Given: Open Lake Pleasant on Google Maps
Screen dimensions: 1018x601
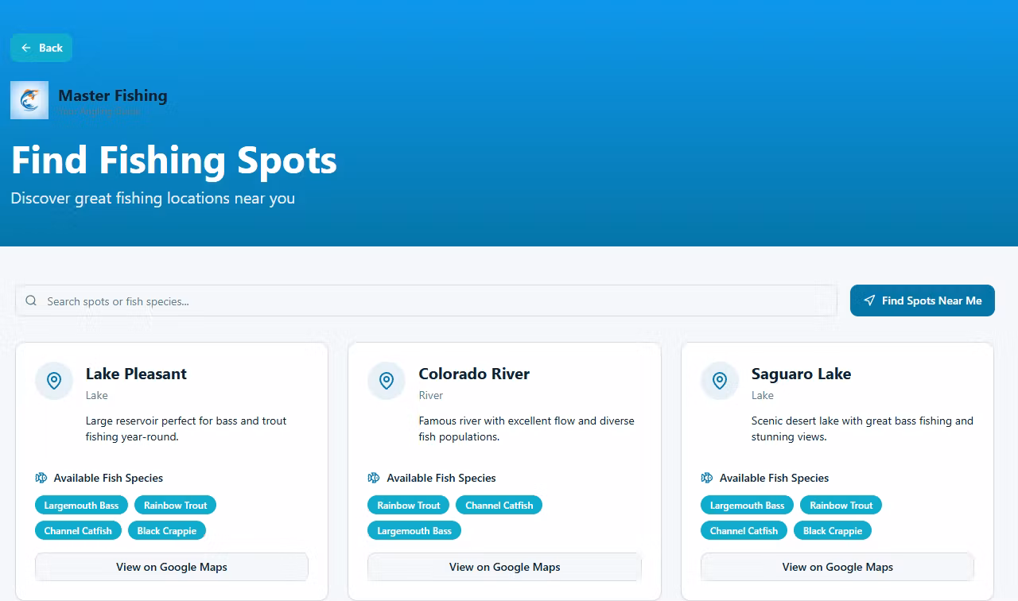Looking at the screenshot, I should coord(172,567).
